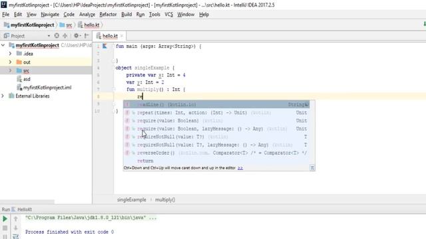This screenshot has height=239, width=426.
Task: Open the Navigate menu
Action: point(50,15)
